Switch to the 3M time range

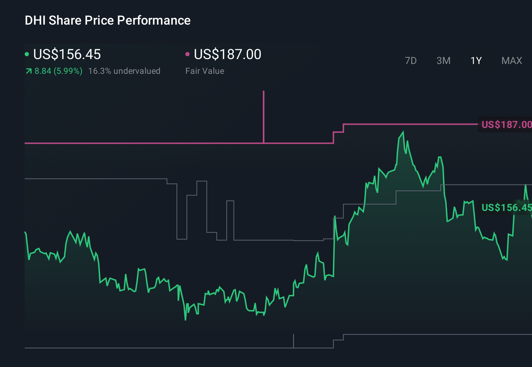click(443, 60)
